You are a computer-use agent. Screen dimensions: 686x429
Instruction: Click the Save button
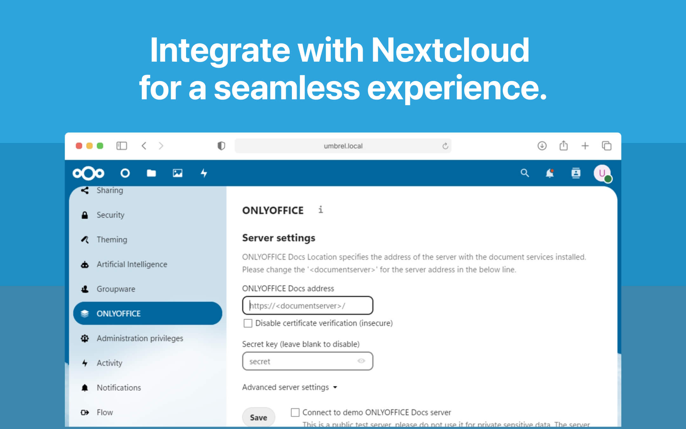258,417
